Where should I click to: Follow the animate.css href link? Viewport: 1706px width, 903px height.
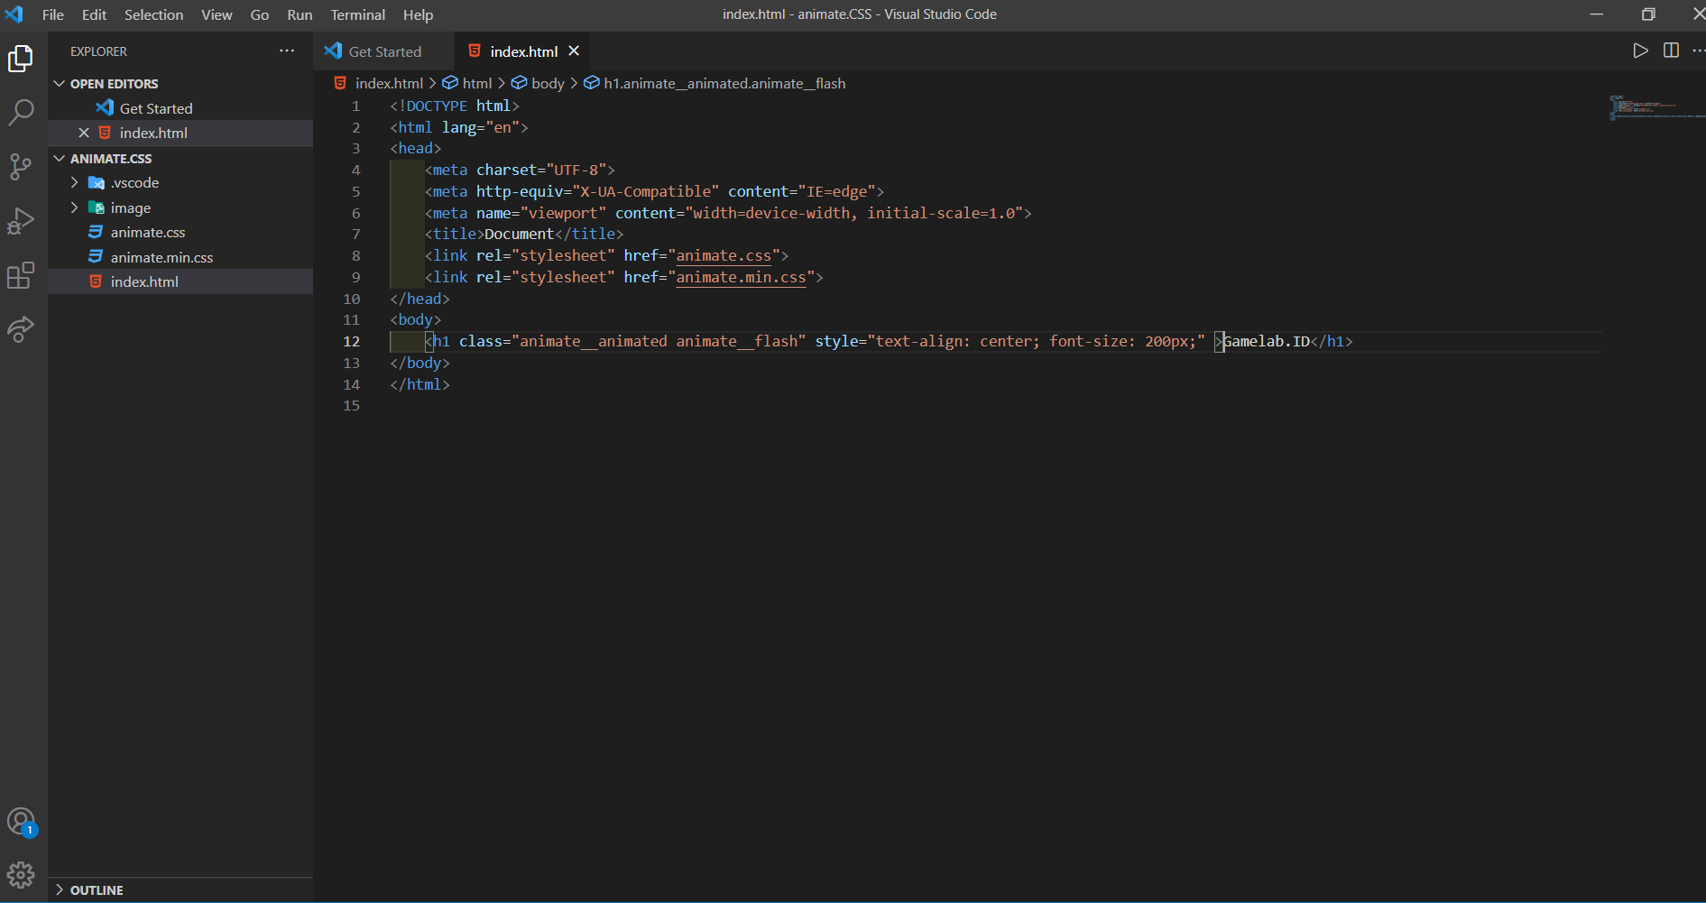724,255
